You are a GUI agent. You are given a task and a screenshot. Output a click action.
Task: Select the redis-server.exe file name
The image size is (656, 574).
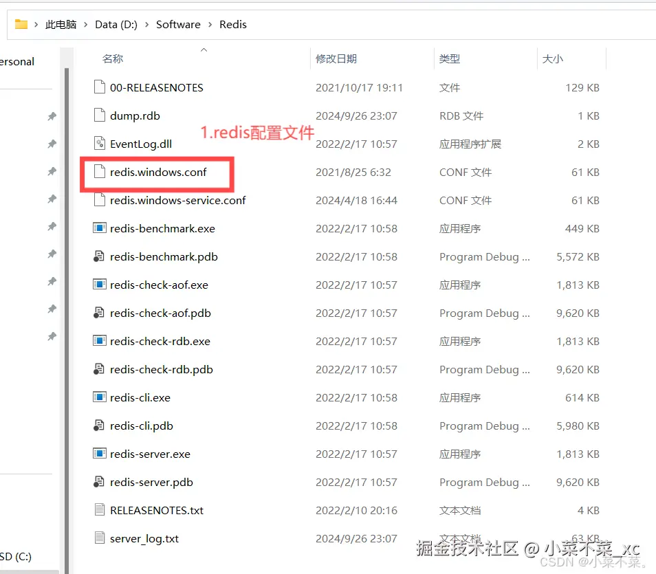point(150,454)
